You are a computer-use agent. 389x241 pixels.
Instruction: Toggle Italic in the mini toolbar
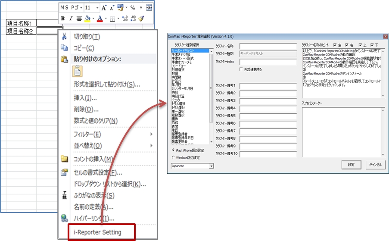pyautogui.click(x=71, y=19)
